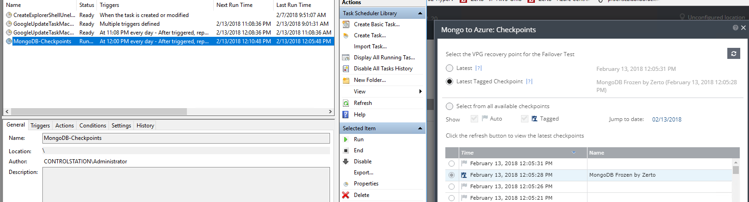This screenshot has width=749, height=202.
Task: Click the 'MongoDB Frozen by Zerto' checkpoint name cell
Action: coord(659,175)
